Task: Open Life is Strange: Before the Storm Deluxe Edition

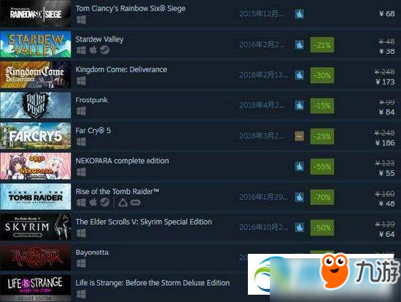Action: point(152,283)
